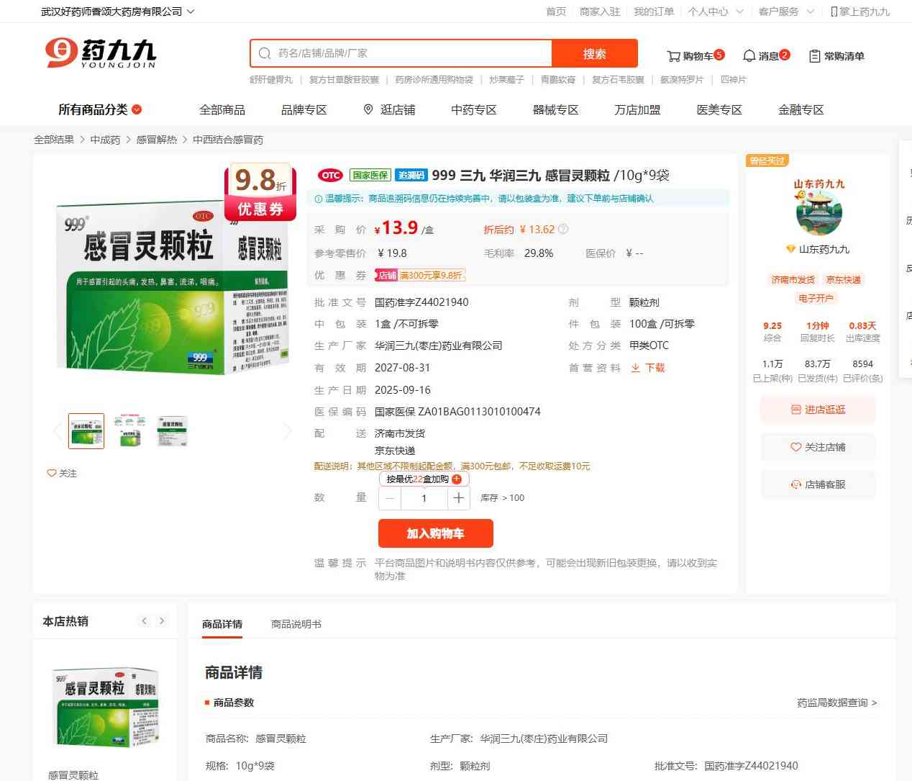Switch to the product instructions tab
This screenshot has height=781, width=912.
(296, 624)
